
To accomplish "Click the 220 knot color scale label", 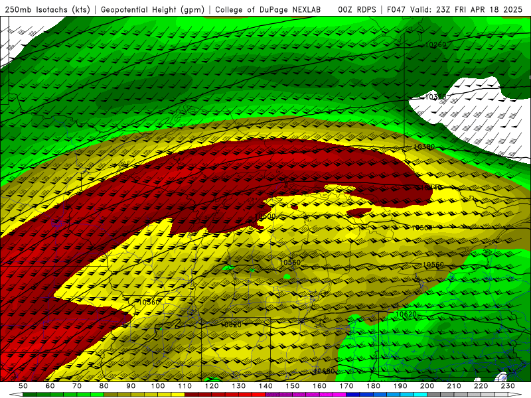I will click(x=481, y=386).
